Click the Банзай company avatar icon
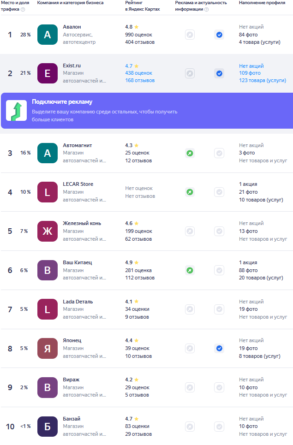293x445 pixels. pos(47,427)
